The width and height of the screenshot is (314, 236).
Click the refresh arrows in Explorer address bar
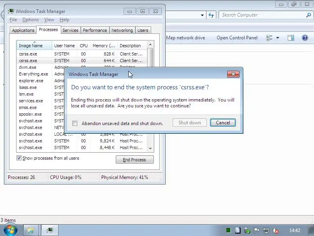(211, 15)
